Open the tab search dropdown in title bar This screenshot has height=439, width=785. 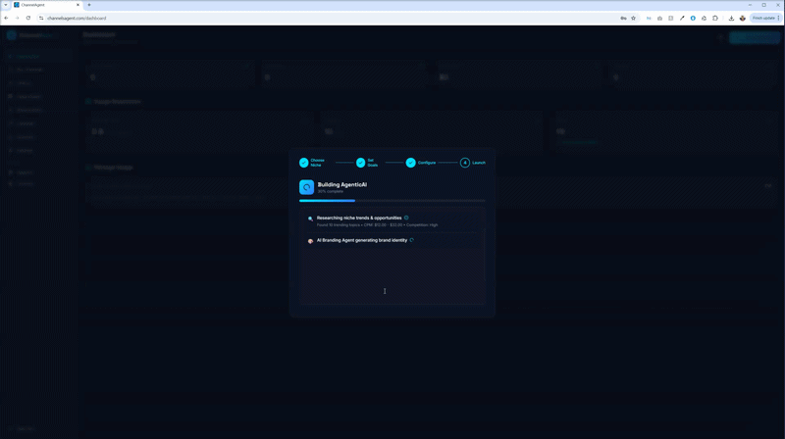5,5
